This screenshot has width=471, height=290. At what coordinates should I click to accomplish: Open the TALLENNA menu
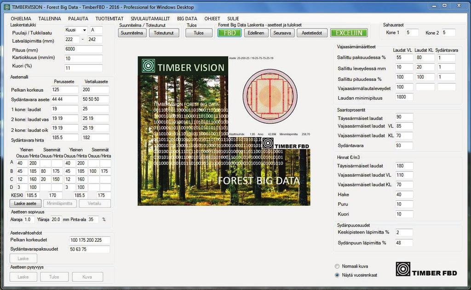50,18
